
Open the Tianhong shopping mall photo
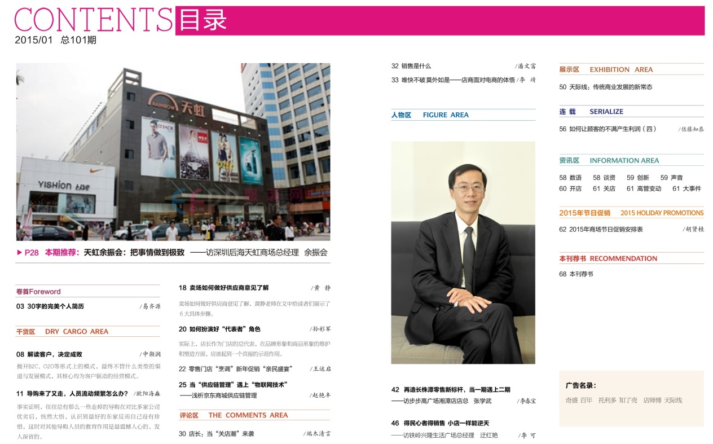pyautogui.click(x=173, y=152)
